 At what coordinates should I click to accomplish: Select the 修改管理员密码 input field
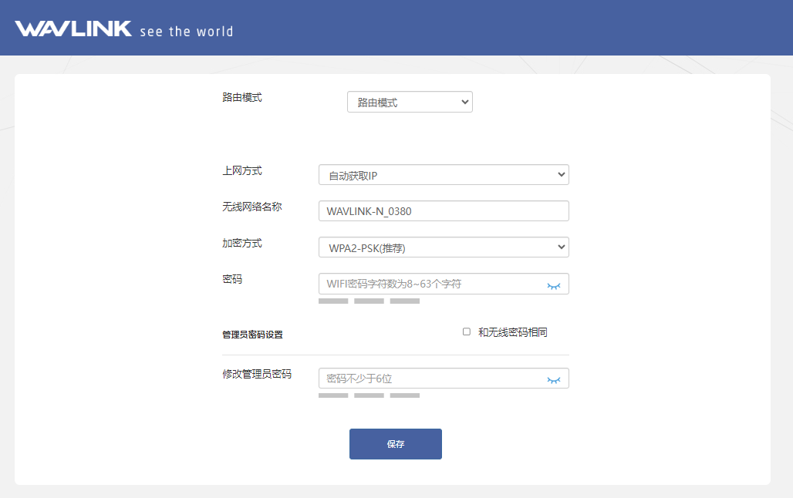(x=432, y=379)
